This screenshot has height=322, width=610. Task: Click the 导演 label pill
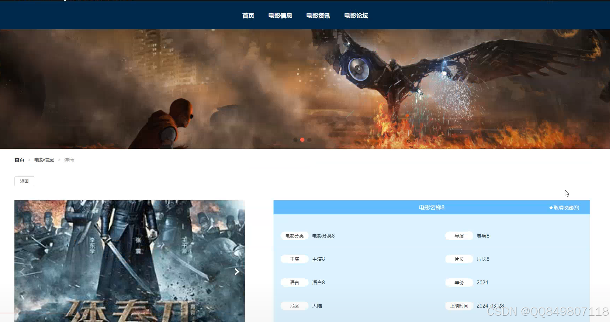459,236
